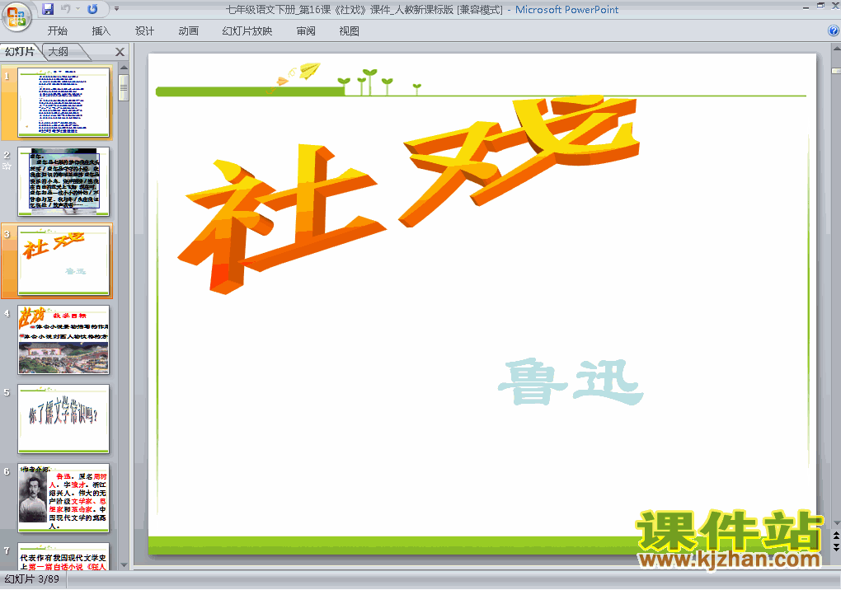The height and width of the screenshot is (590, 841).
Task: Expand the customize quick access toolbar arrow
Action: pyautogui.click(x=116, y=9)
